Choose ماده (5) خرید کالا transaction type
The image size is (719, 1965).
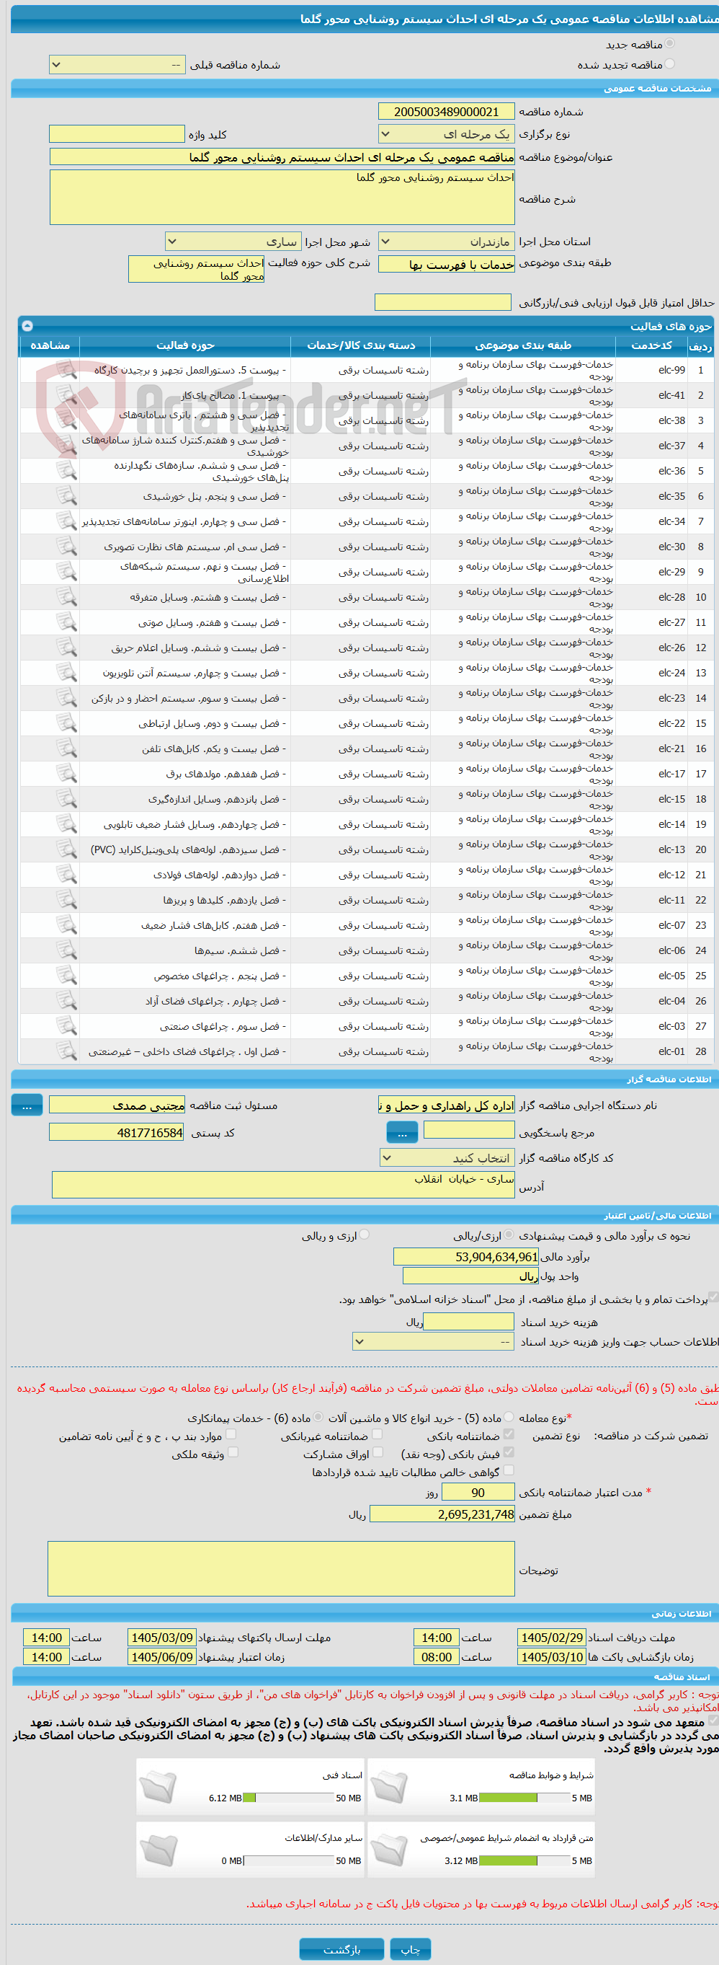tap(509, 1416)
